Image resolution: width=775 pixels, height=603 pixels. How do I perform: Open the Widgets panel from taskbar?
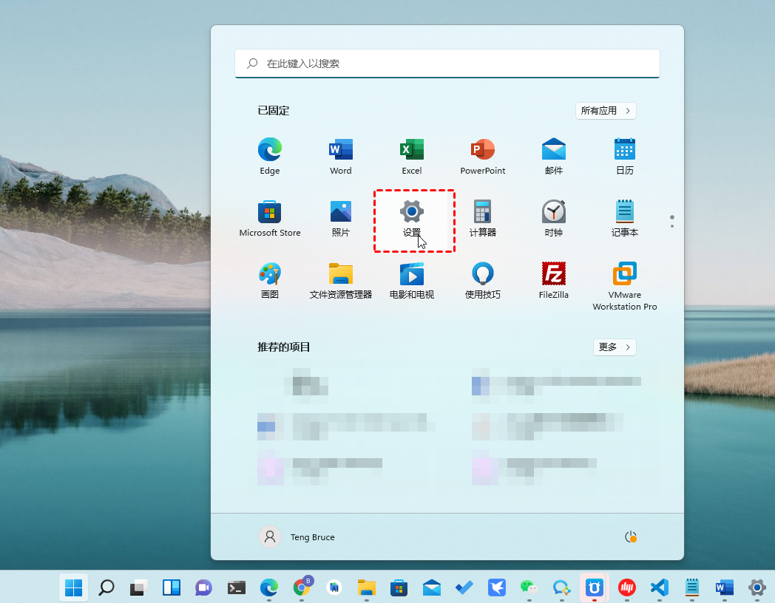tap(172, 587)
